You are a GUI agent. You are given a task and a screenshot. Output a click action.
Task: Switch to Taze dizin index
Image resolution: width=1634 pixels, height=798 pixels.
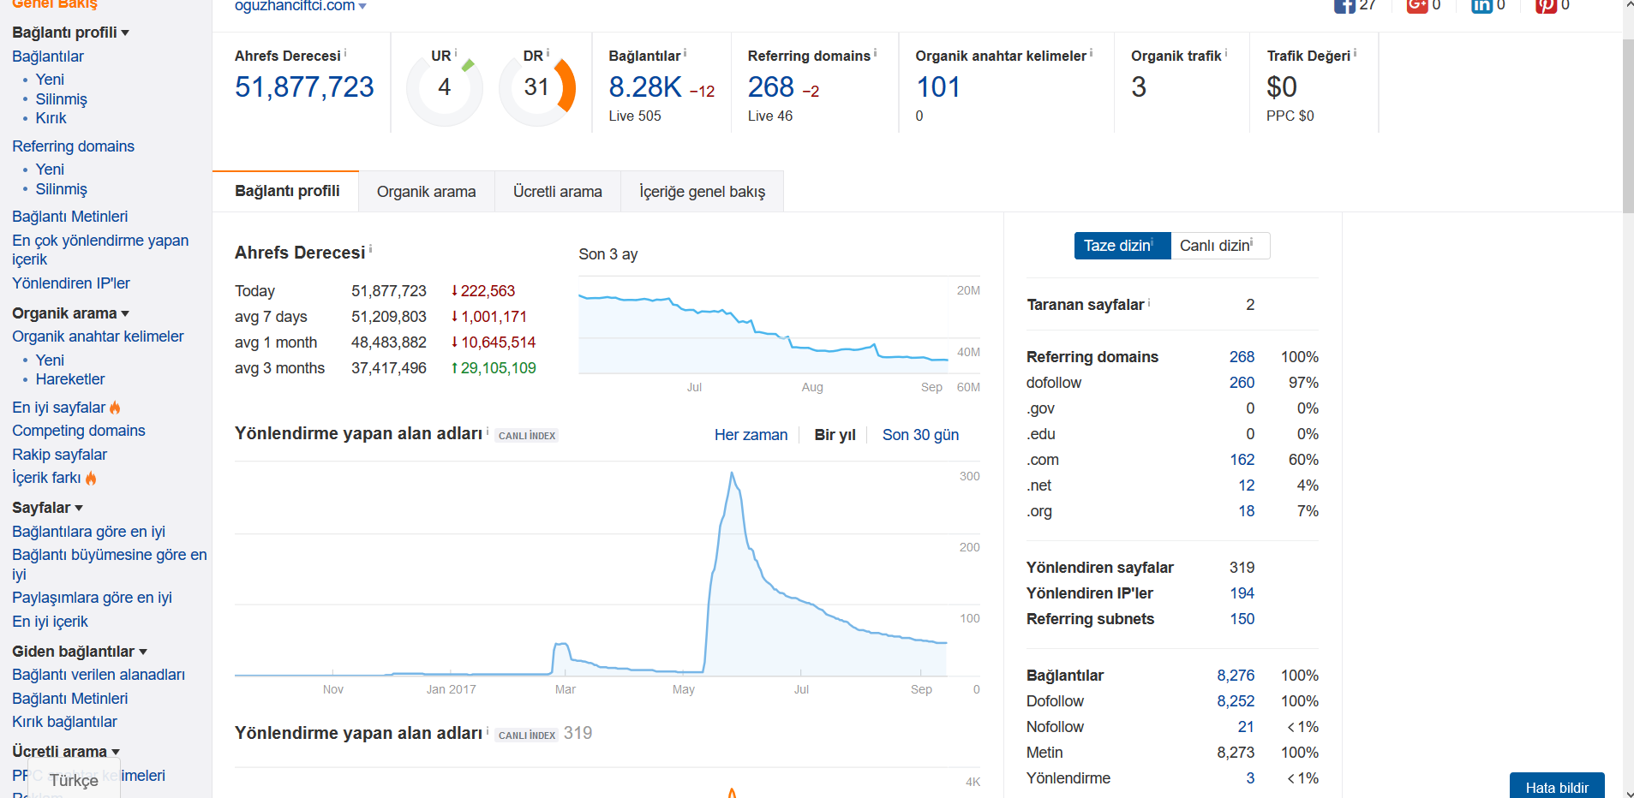[x=1122, y=246]
